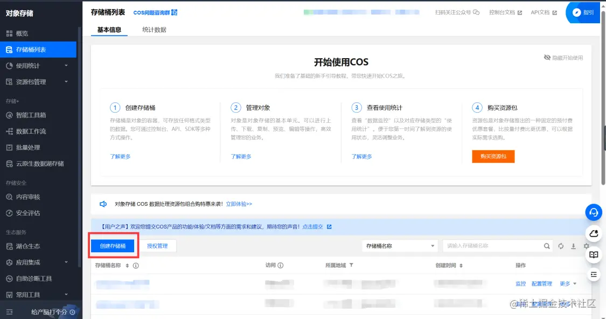Open 自助诊断工具
Screen dimensions: 606x319
tap(33, 279)
